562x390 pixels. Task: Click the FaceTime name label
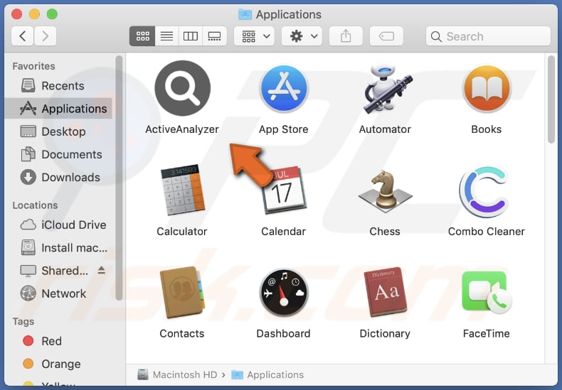[x=487, y=333]
